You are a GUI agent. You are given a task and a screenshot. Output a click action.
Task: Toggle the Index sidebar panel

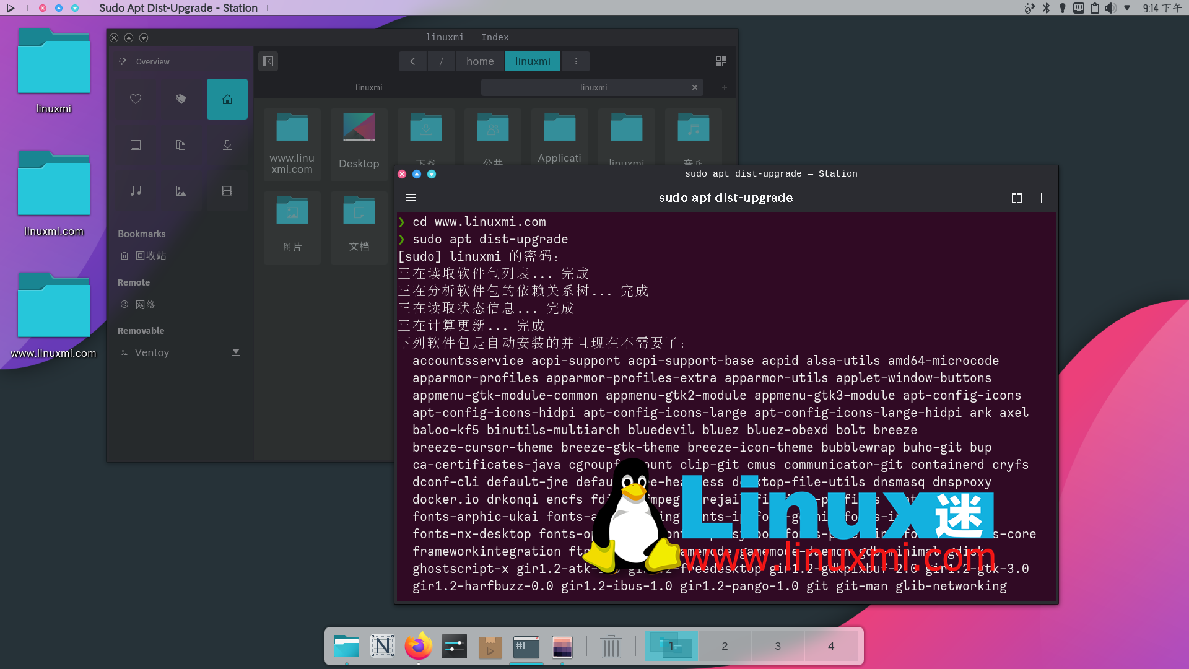(268, 61)
